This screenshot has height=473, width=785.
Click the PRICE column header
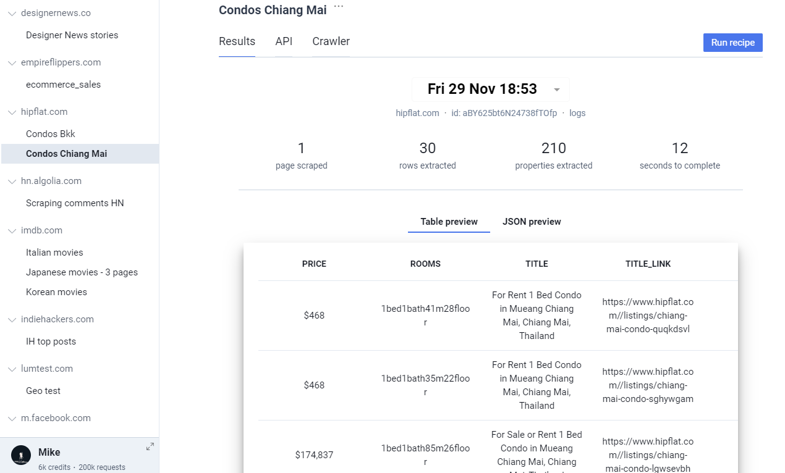coord(314,264)
